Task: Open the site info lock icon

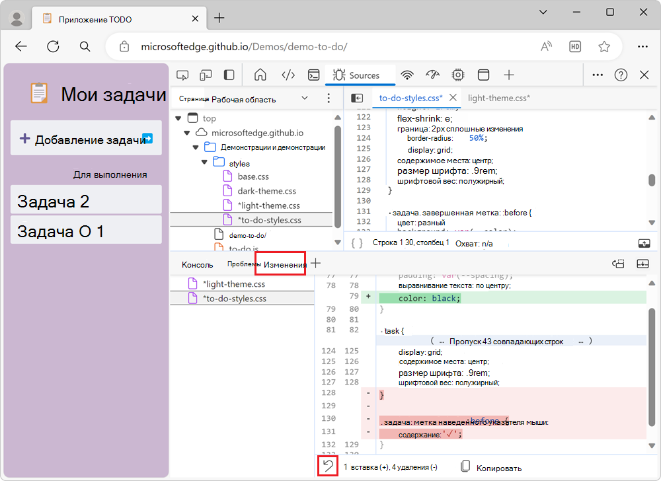Action: [x=124, y=46]
